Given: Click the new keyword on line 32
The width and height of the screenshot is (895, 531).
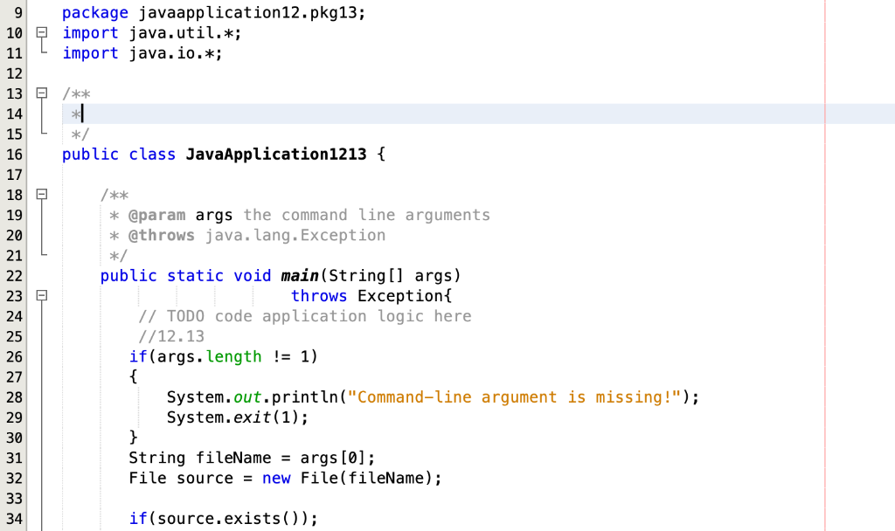Looking at the screenshot, I should pos(276,478).
